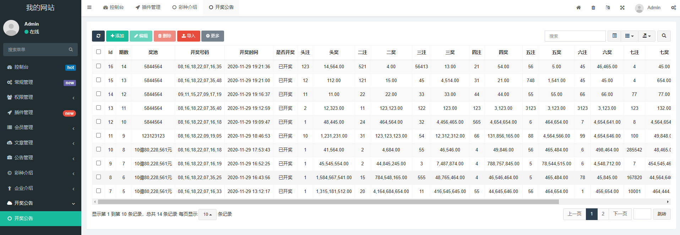Click the 编辑 edit button
680x235 pixels.
point(141,36)
